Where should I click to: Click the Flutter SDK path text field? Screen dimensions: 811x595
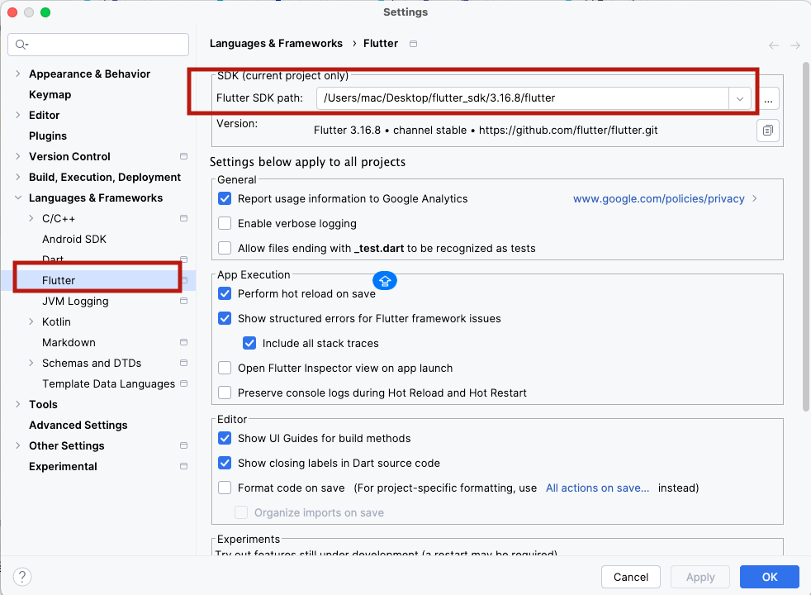click(x=523, y=98)
